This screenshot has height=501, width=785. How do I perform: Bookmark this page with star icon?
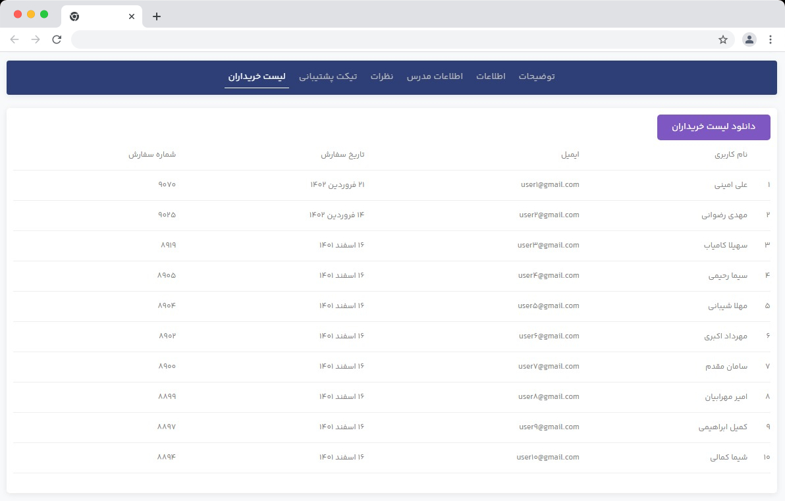point(723,40)
